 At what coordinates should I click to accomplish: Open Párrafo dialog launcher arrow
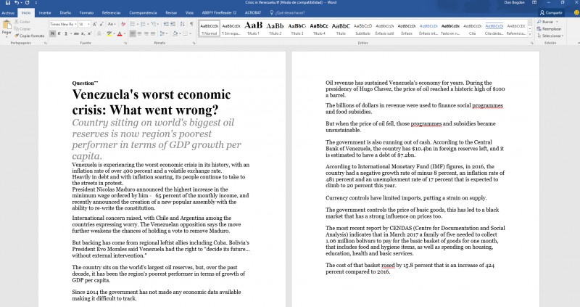point(194,44)
